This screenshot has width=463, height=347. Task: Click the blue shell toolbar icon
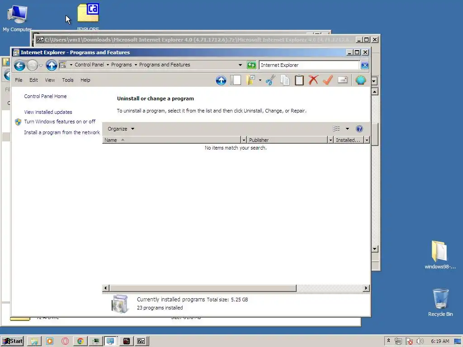360,80
